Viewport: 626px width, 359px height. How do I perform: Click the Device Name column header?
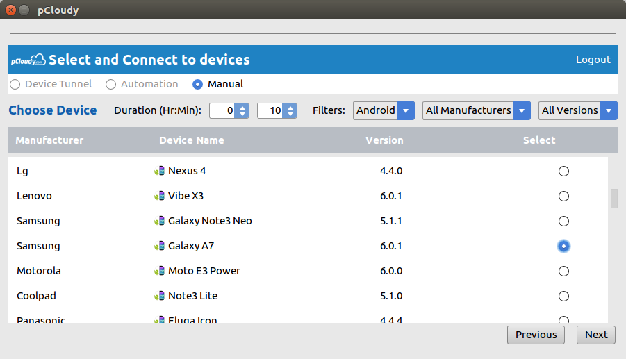pos(192,140)
